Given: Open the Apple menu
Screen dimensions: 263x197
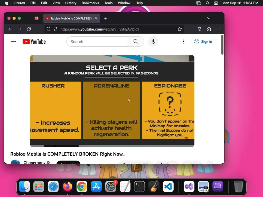Looking at the screenshot, I should click(7, 3).
